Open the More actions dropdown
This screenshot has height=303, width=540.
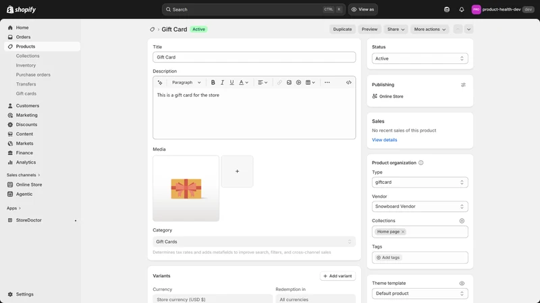429,29
